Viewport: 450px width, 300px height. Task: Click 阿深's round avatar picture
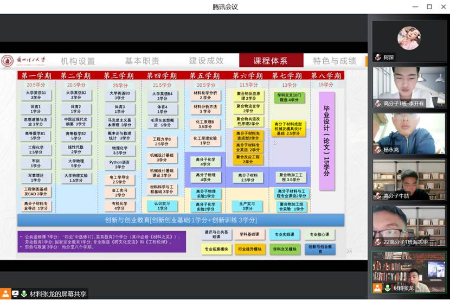coord(409,39)
